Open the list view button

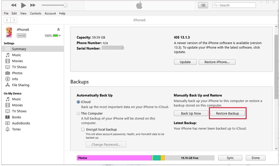[203, 5]
